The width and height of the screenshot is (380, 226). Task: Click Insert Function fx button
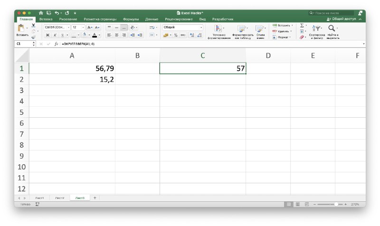click(56, 44)
